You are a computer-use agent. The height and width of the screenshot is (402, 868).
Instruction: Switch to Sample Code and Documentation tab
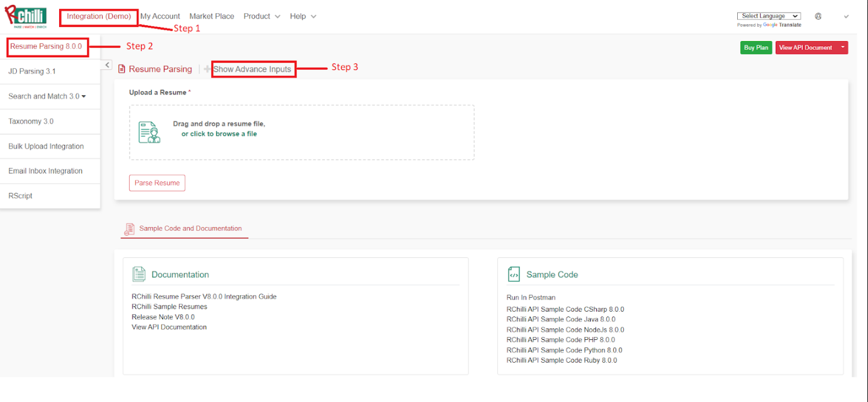pyautogui.click(x=184, y=229)
